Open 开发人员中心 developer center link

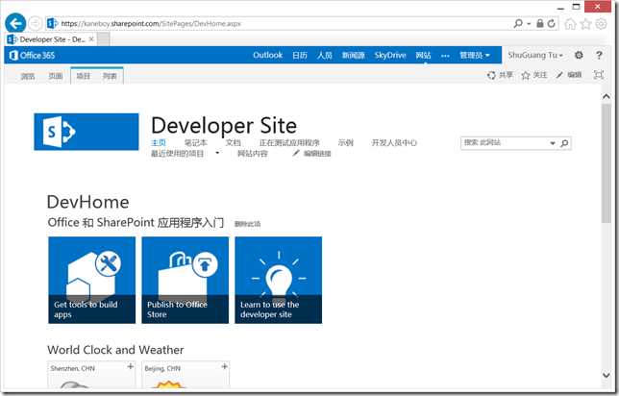tap(394, 142)
